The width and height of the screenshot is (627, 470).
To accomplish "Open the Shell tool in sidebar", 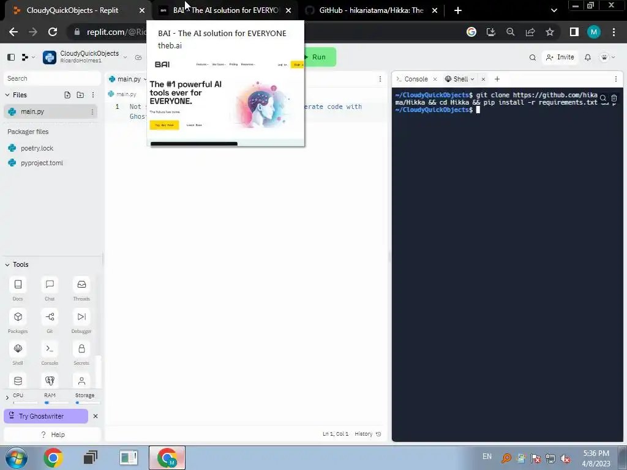I will pyautogui.click(x=18, y=349).
